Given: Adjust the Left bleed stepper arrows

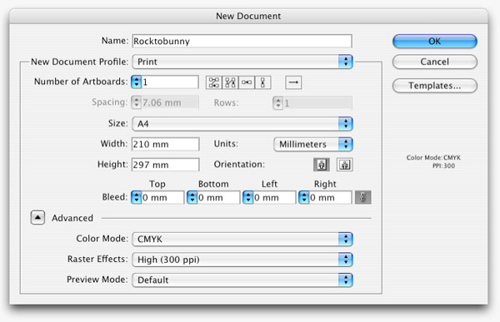Looking at the screenshot, I should click(x=247, y=197).
